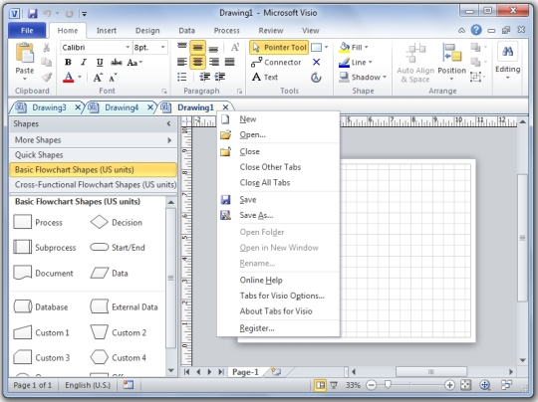Decrease font size with Shrink Font
This screenshot has height=402, width=538.
[x=113, y=78]
